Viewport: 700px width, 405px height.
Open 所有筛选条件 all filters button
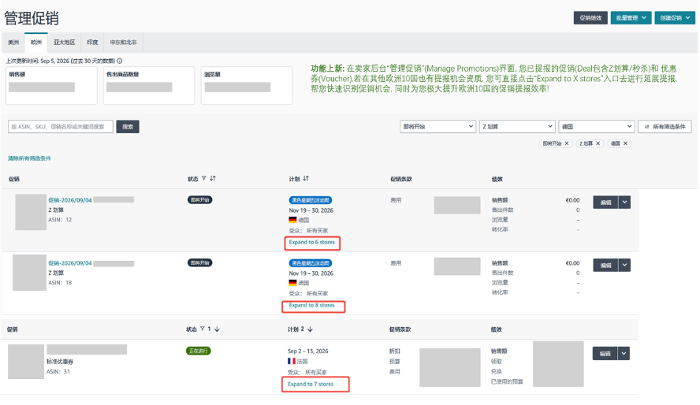pos(665,127)
